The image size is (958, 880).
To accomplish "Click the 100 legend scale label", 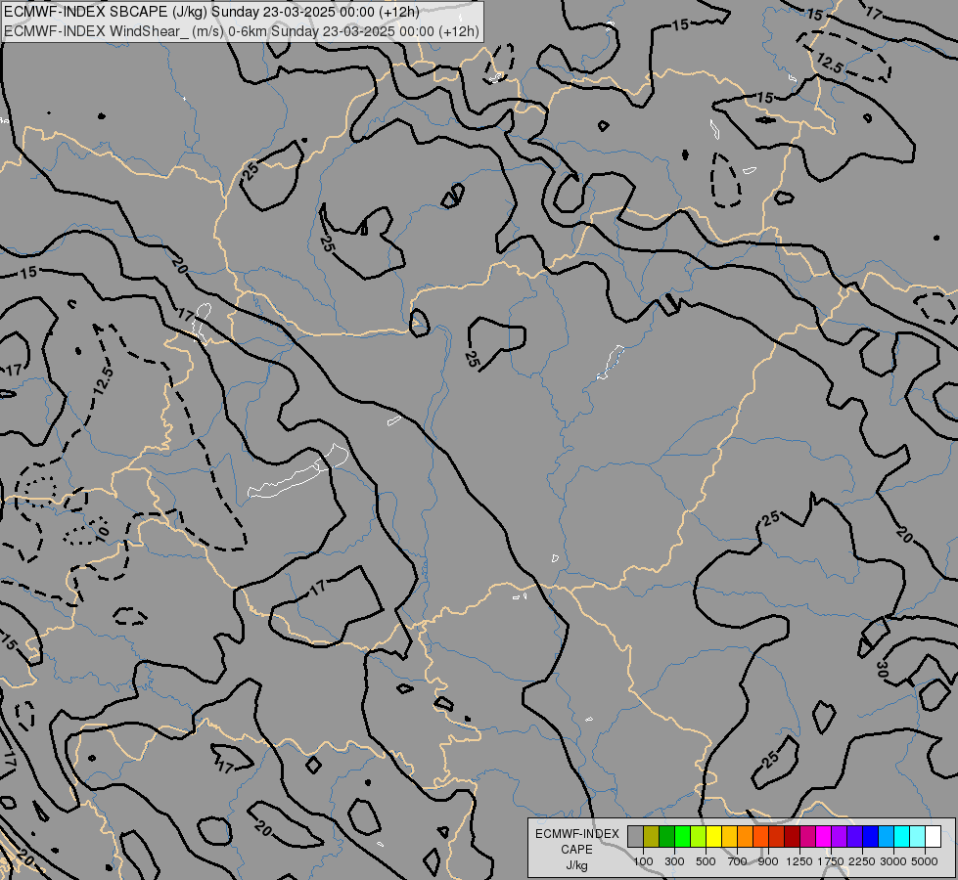I will 643,861.
